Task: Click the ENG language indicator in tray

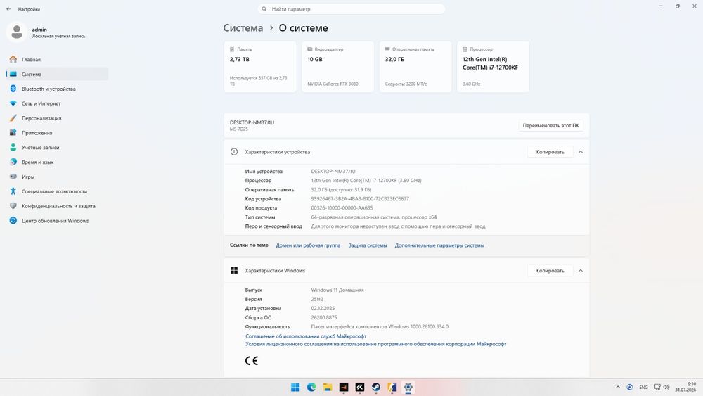Action: [x=643, y=387]
